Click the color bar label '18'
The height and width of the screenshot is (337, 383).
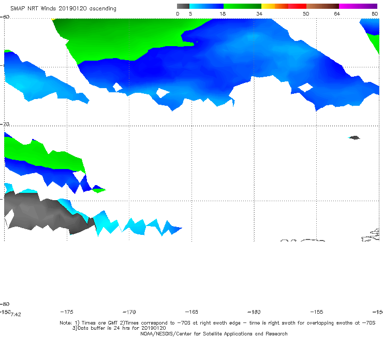tap(223, 13)
